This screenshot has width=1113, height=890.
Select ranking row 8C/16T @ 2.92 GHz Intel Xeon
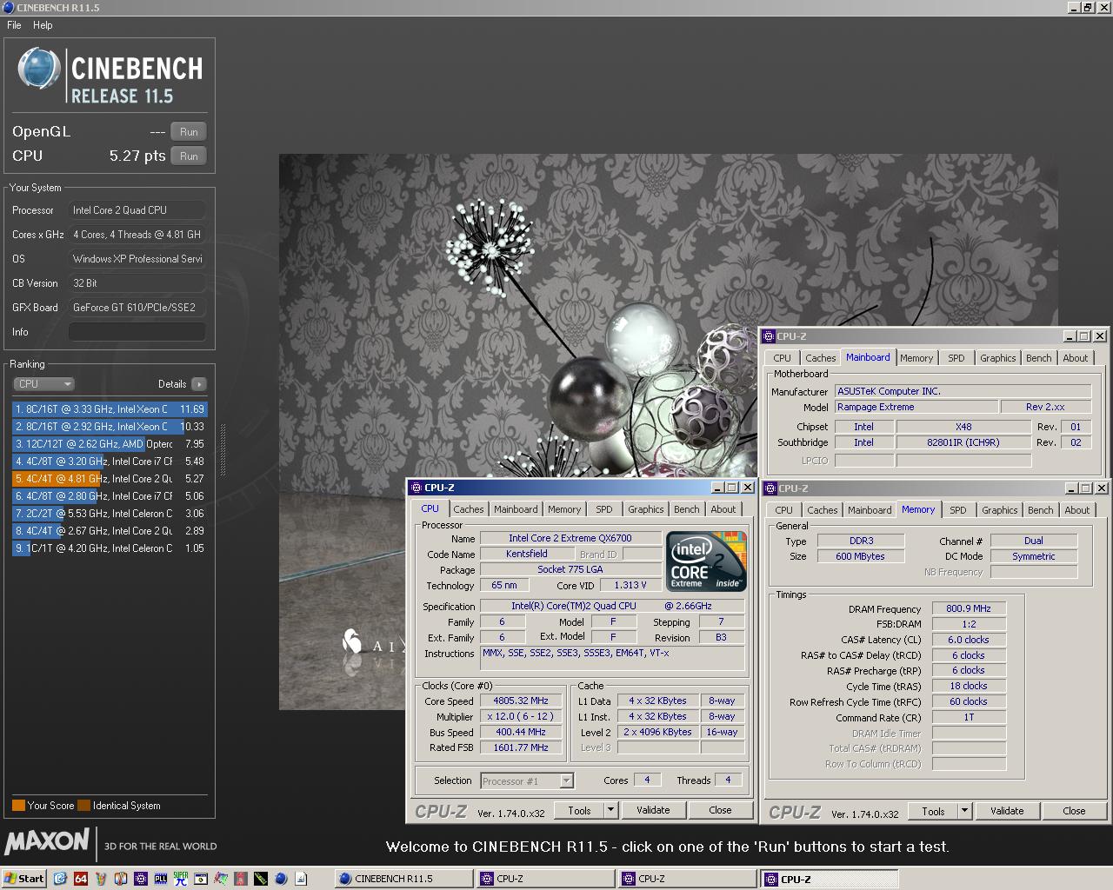point(110,427)
